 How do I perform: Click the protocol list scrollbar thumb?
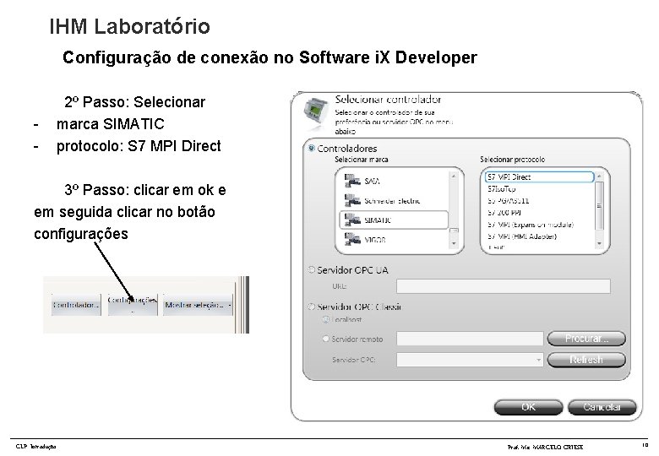(599, 205)
